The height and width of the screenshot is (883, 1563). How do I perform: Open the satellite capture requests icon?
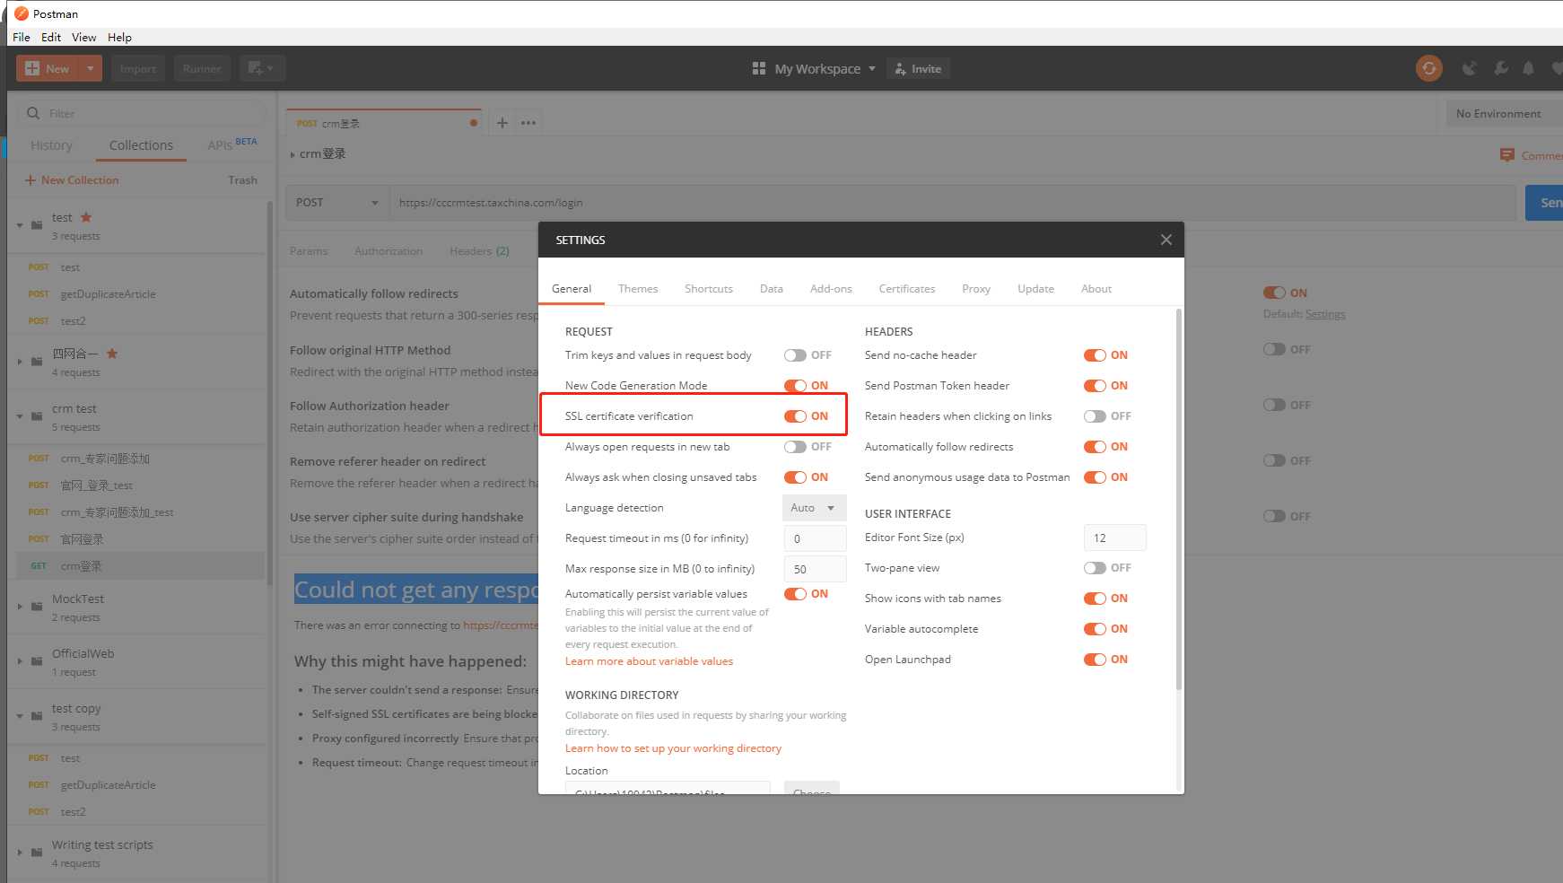1469,68
